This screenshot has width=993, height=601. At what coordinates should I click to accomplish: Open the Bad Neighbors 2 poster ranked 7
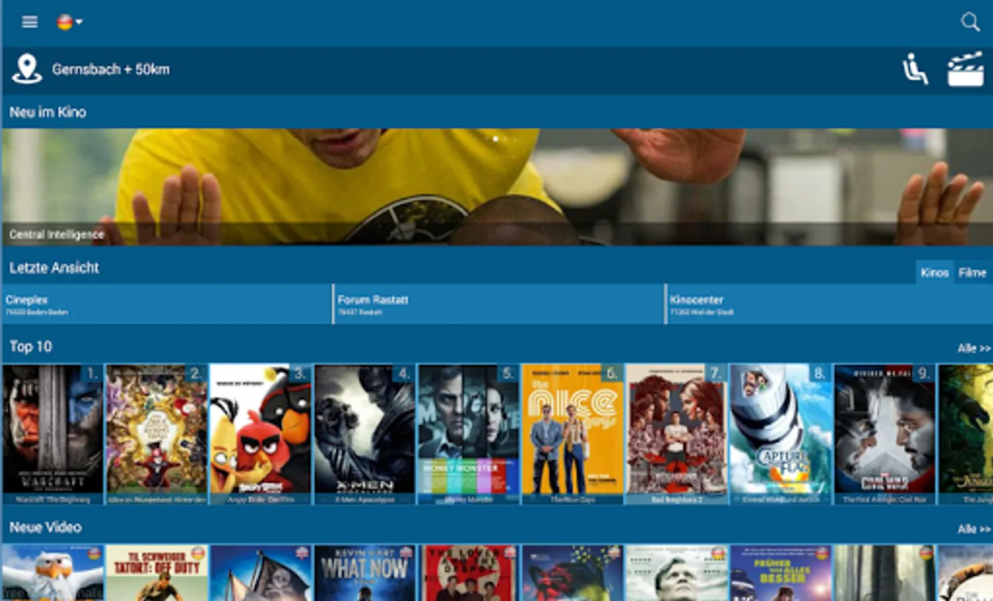[x=676, y=434]
